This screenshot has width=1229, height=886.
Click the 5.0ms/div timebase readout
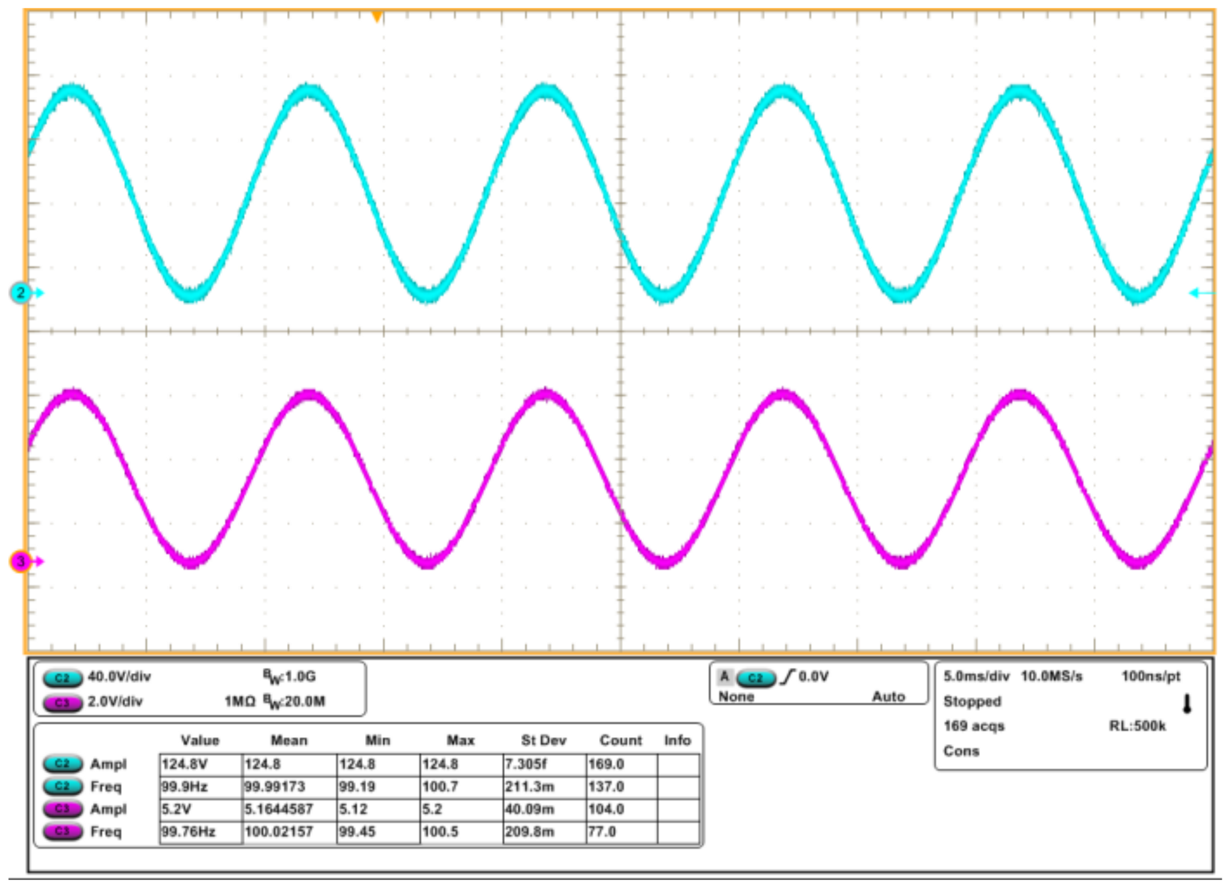(x=976, y=676)
